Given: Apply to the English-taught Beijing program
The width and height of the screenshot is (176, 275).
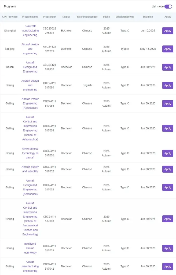Looking at the screenshot, I should [x=168, y=85].
